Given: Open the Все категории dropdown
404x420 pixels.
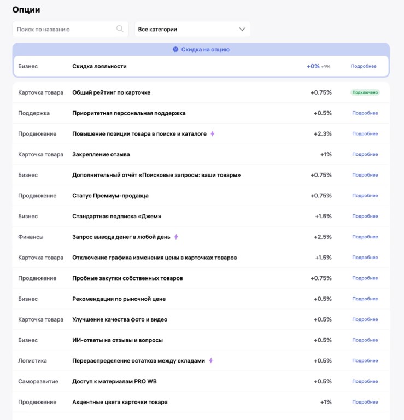Looking at the screenshot, I should [x=192, y=29].
